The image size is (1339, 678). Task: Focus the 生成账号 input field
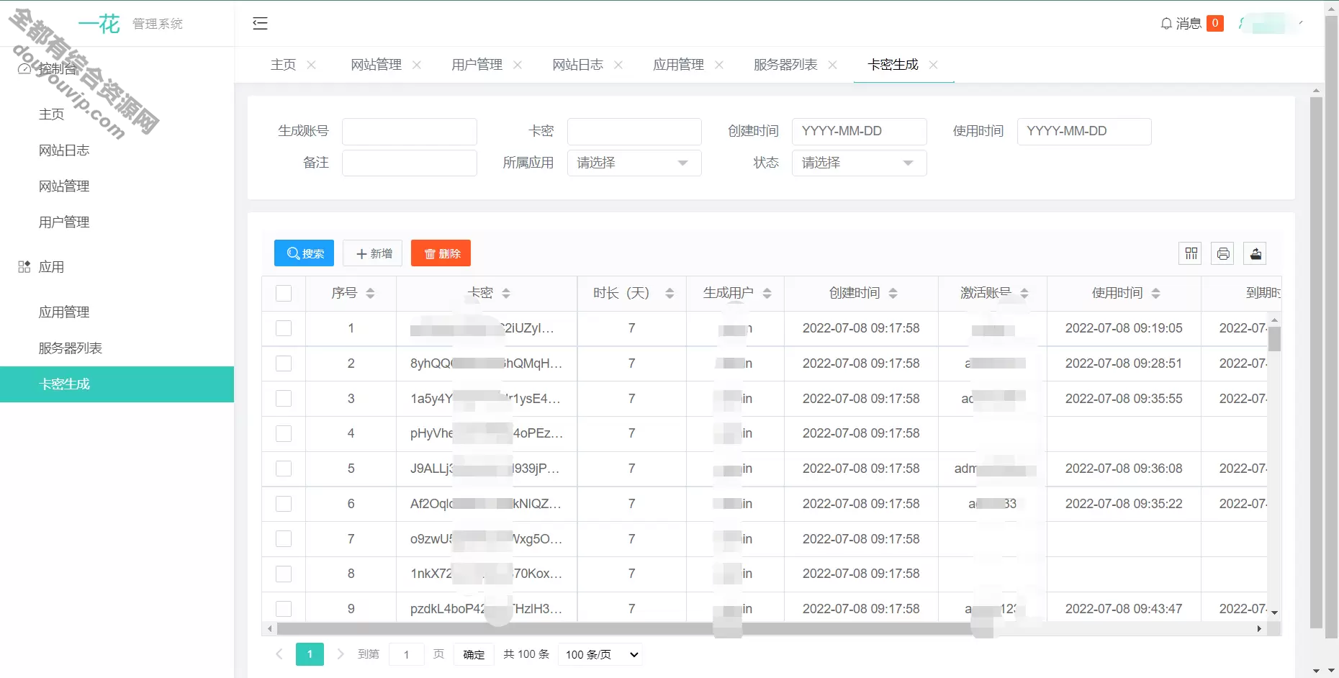pos(410,131)
